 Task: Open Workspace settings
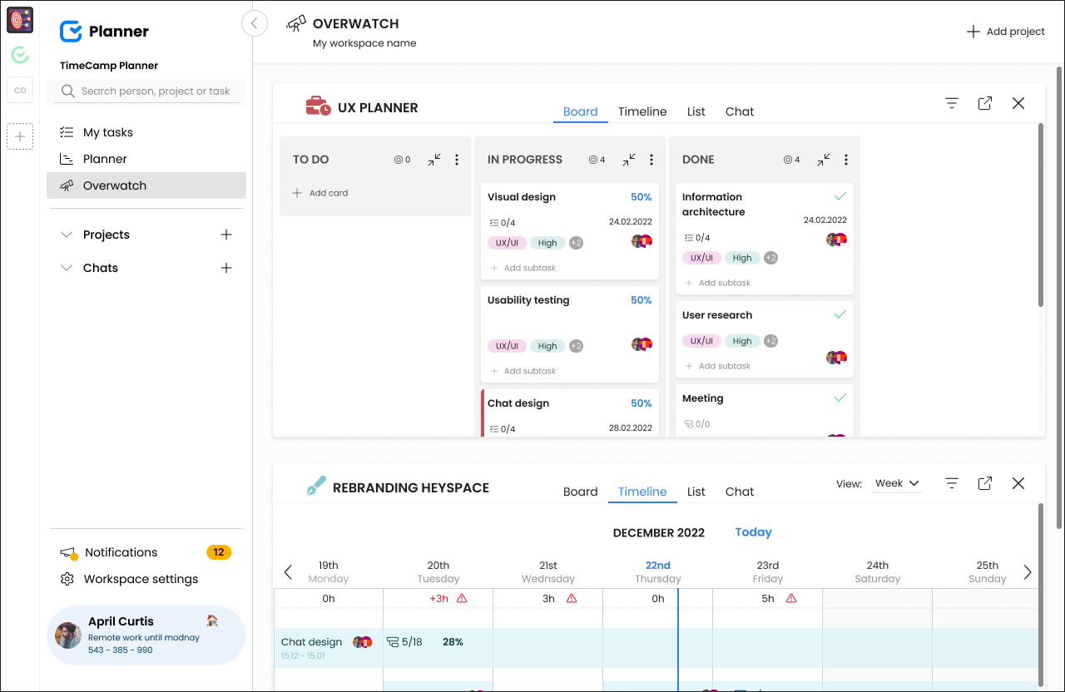[141, 579]
